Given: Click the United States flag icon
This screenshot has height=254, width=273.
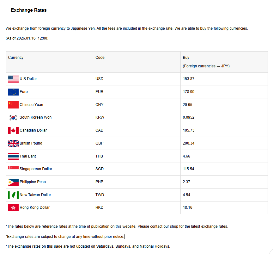Looking at the screenshot, I should tap(13, 79).
